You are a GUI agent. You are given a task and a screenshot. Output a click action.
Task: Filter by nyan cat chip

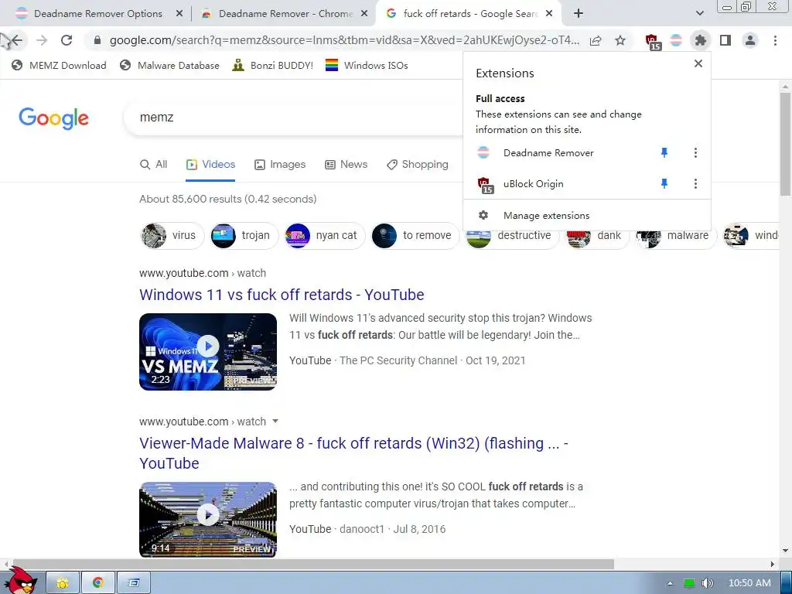click(x=324, y=235)
